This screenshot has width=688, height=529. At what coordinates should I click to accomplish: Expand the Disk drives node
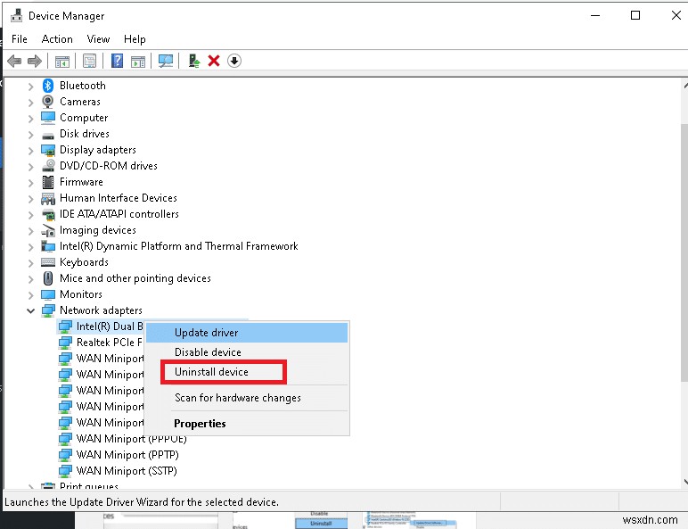click(30, 135)
